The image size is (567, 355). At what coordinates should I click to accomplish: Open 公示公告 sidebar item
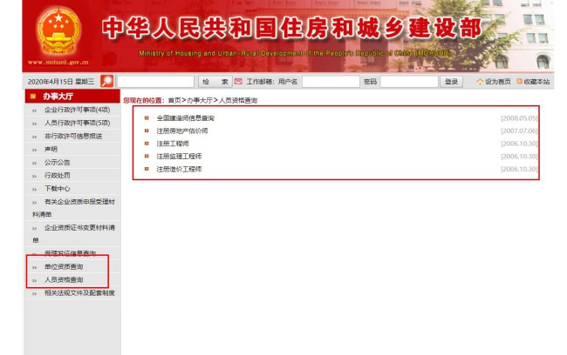[58, 162]
